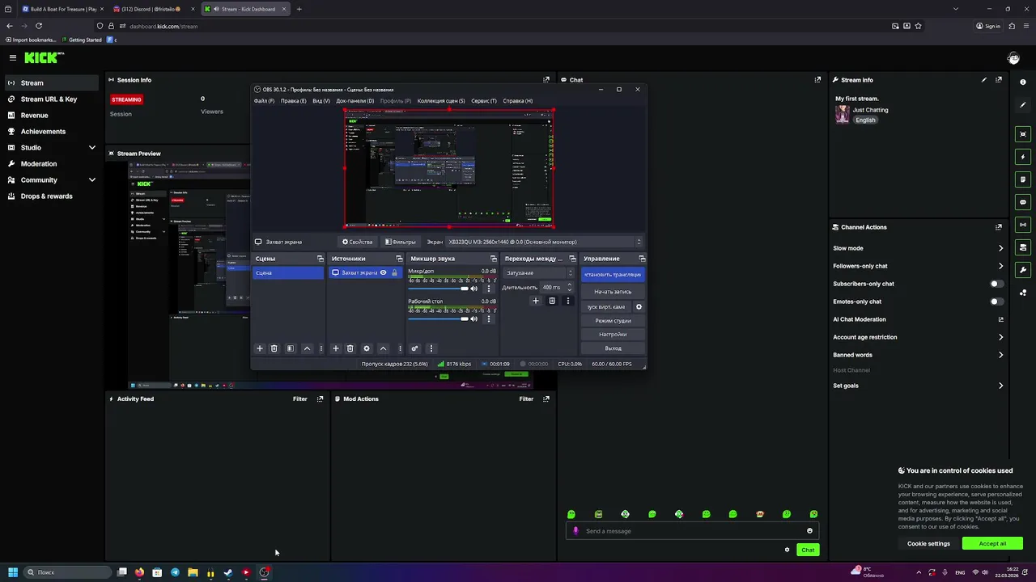Open OBS from the Windows taskbar
Viewport: 1036px width, 582px height.
(x=264, y=572)
